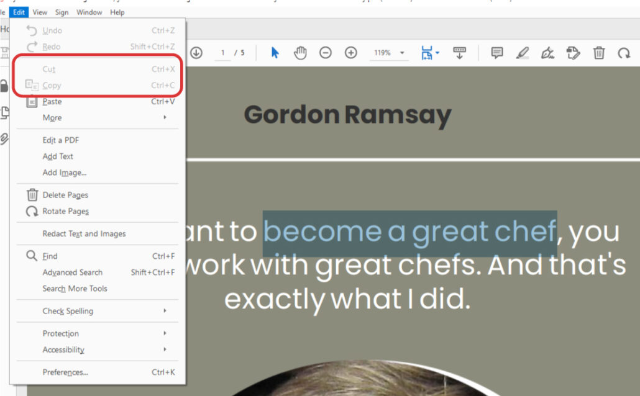Select the Highlight text pen tool
640x396 pixels.
(x=523, y=53)
